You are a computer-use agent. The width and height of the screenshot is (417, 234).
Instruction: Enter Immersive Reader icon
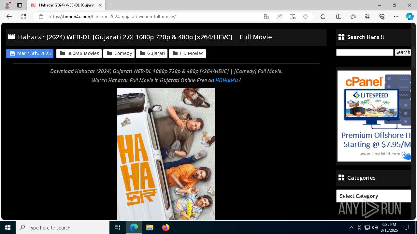[293, 17]
